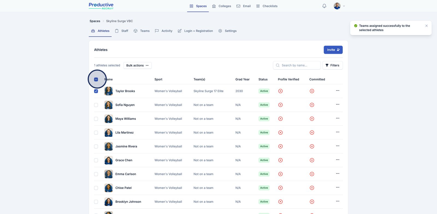437x214 pixels.
Task: Open the Bulk actions dropdown
Action: [137, 65]
